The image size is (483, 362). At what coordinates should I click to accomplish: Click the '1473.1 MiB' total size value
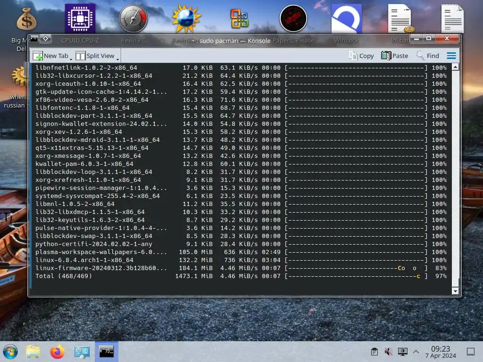[x=194, y=276]
